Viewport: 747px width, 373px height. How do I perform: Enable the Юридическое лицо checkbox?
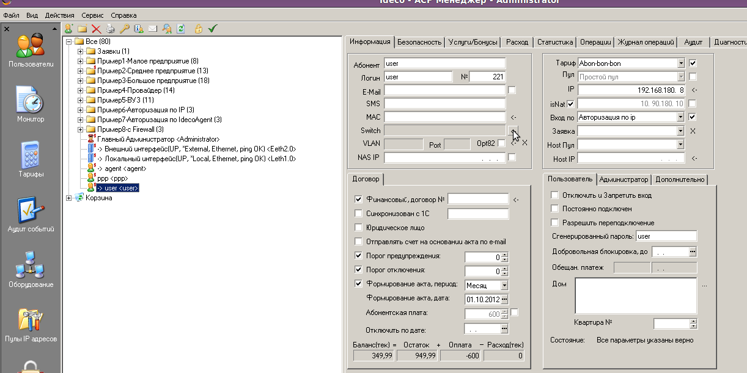[x=359, y=228]
